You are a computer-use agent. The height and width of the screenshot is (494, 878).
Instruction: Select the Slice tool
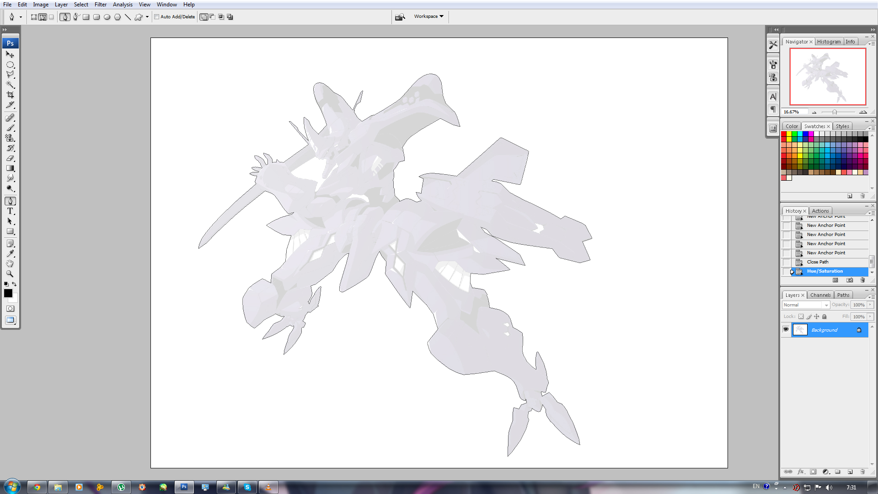[10, 104]
